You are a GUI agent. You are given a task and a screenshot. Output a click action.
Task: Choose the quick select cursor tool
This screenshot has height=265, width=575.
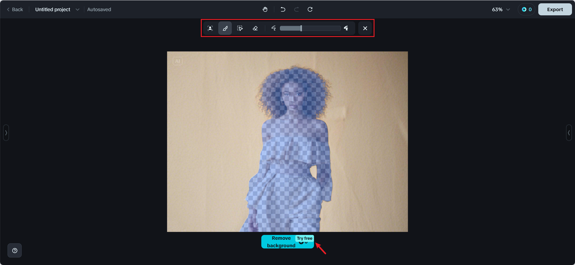pyautogui.click(x=240, y=28)
